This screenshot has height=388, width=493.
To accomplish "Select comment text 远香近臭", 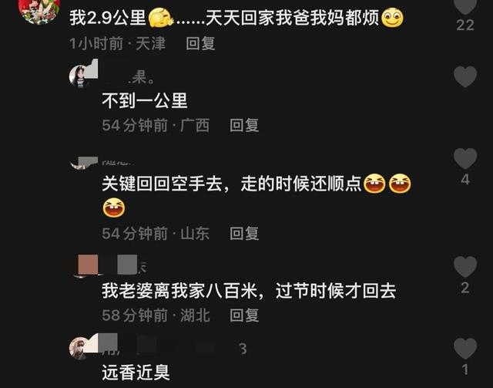I will pos(136,373).
